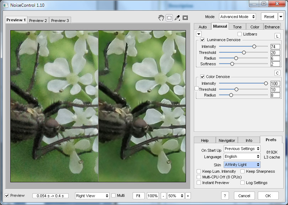This screenshot has width=288, height=205.
Task: Click the Luminance Threshold value field 20
Action: [275, 53]
